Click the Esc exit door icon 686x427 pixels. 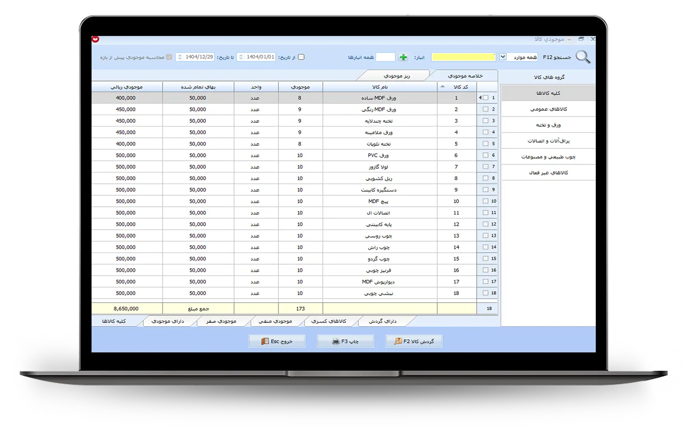pos(265,341)
